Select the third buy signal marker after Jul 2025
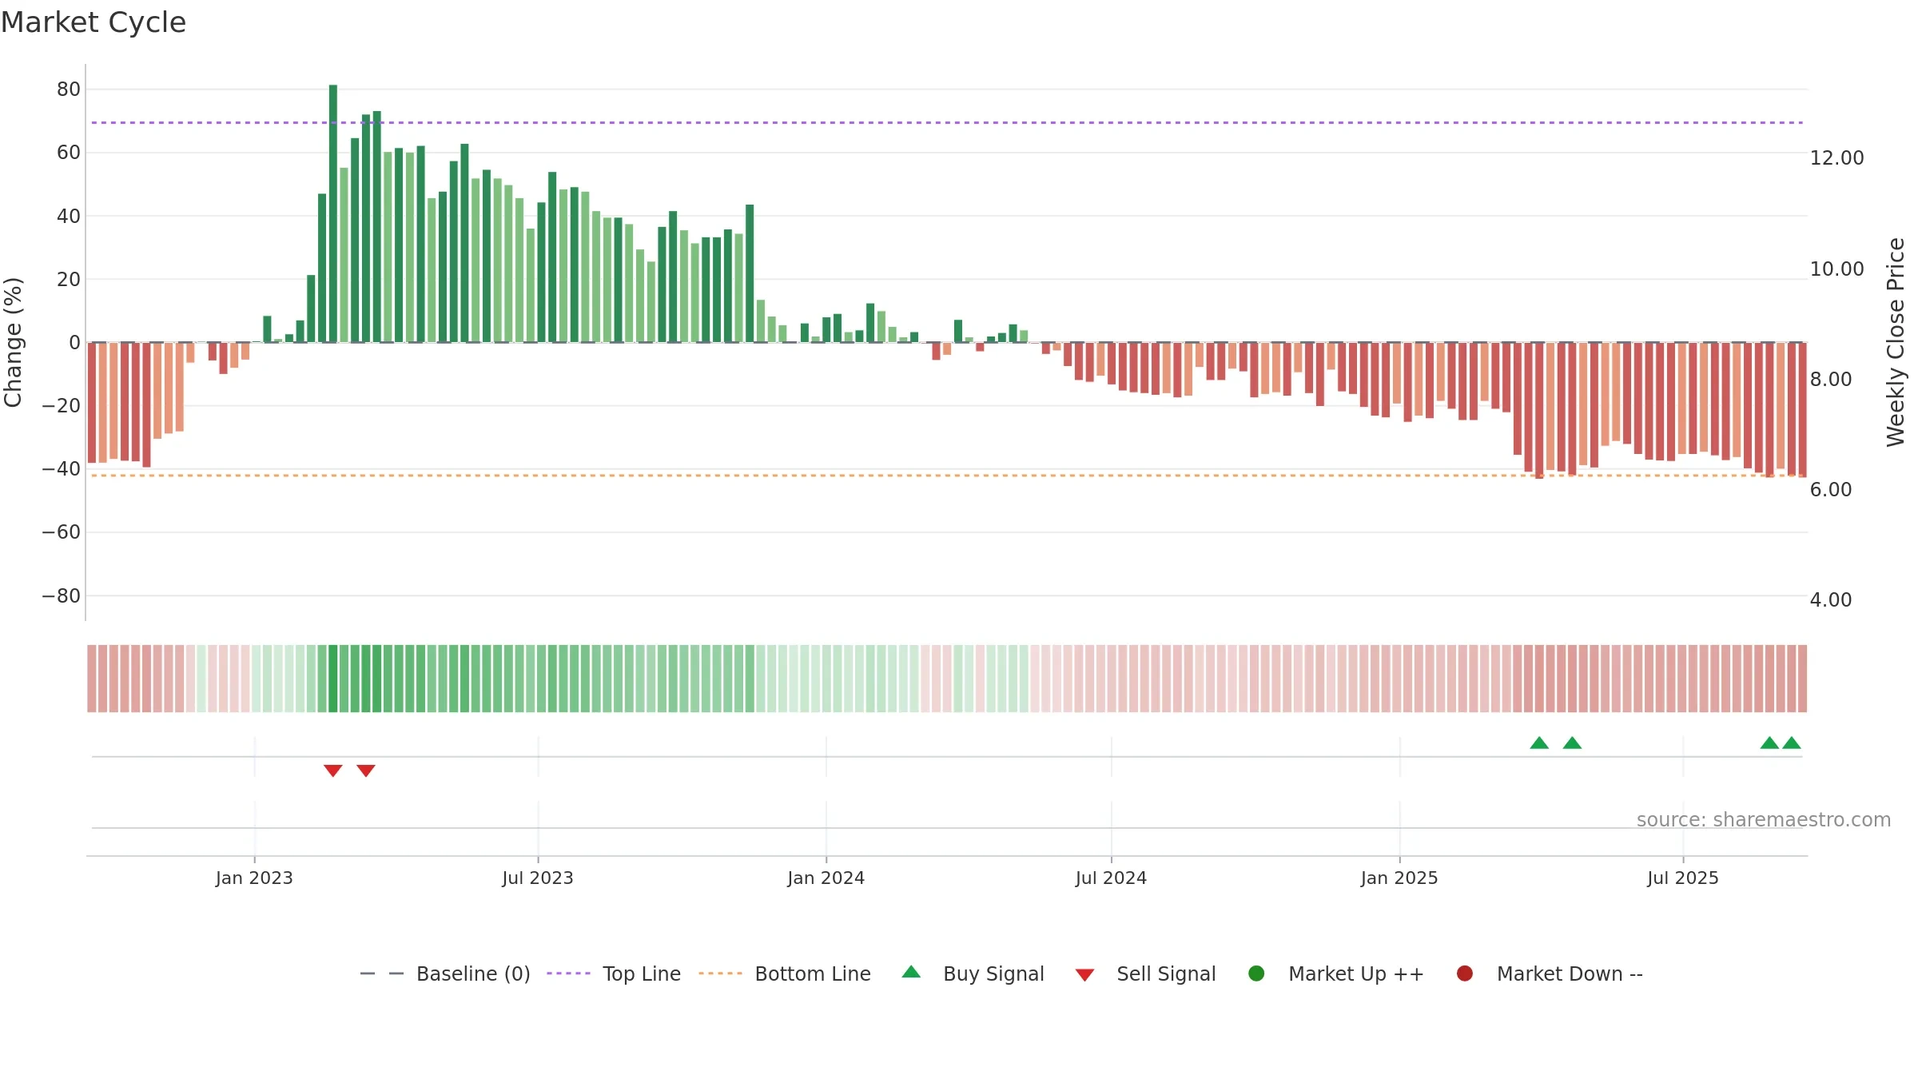 point(1769,743)
